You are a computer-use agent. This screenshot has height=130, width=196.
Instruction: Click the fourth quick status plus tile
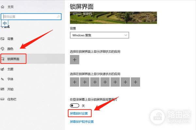pos(105,82)
